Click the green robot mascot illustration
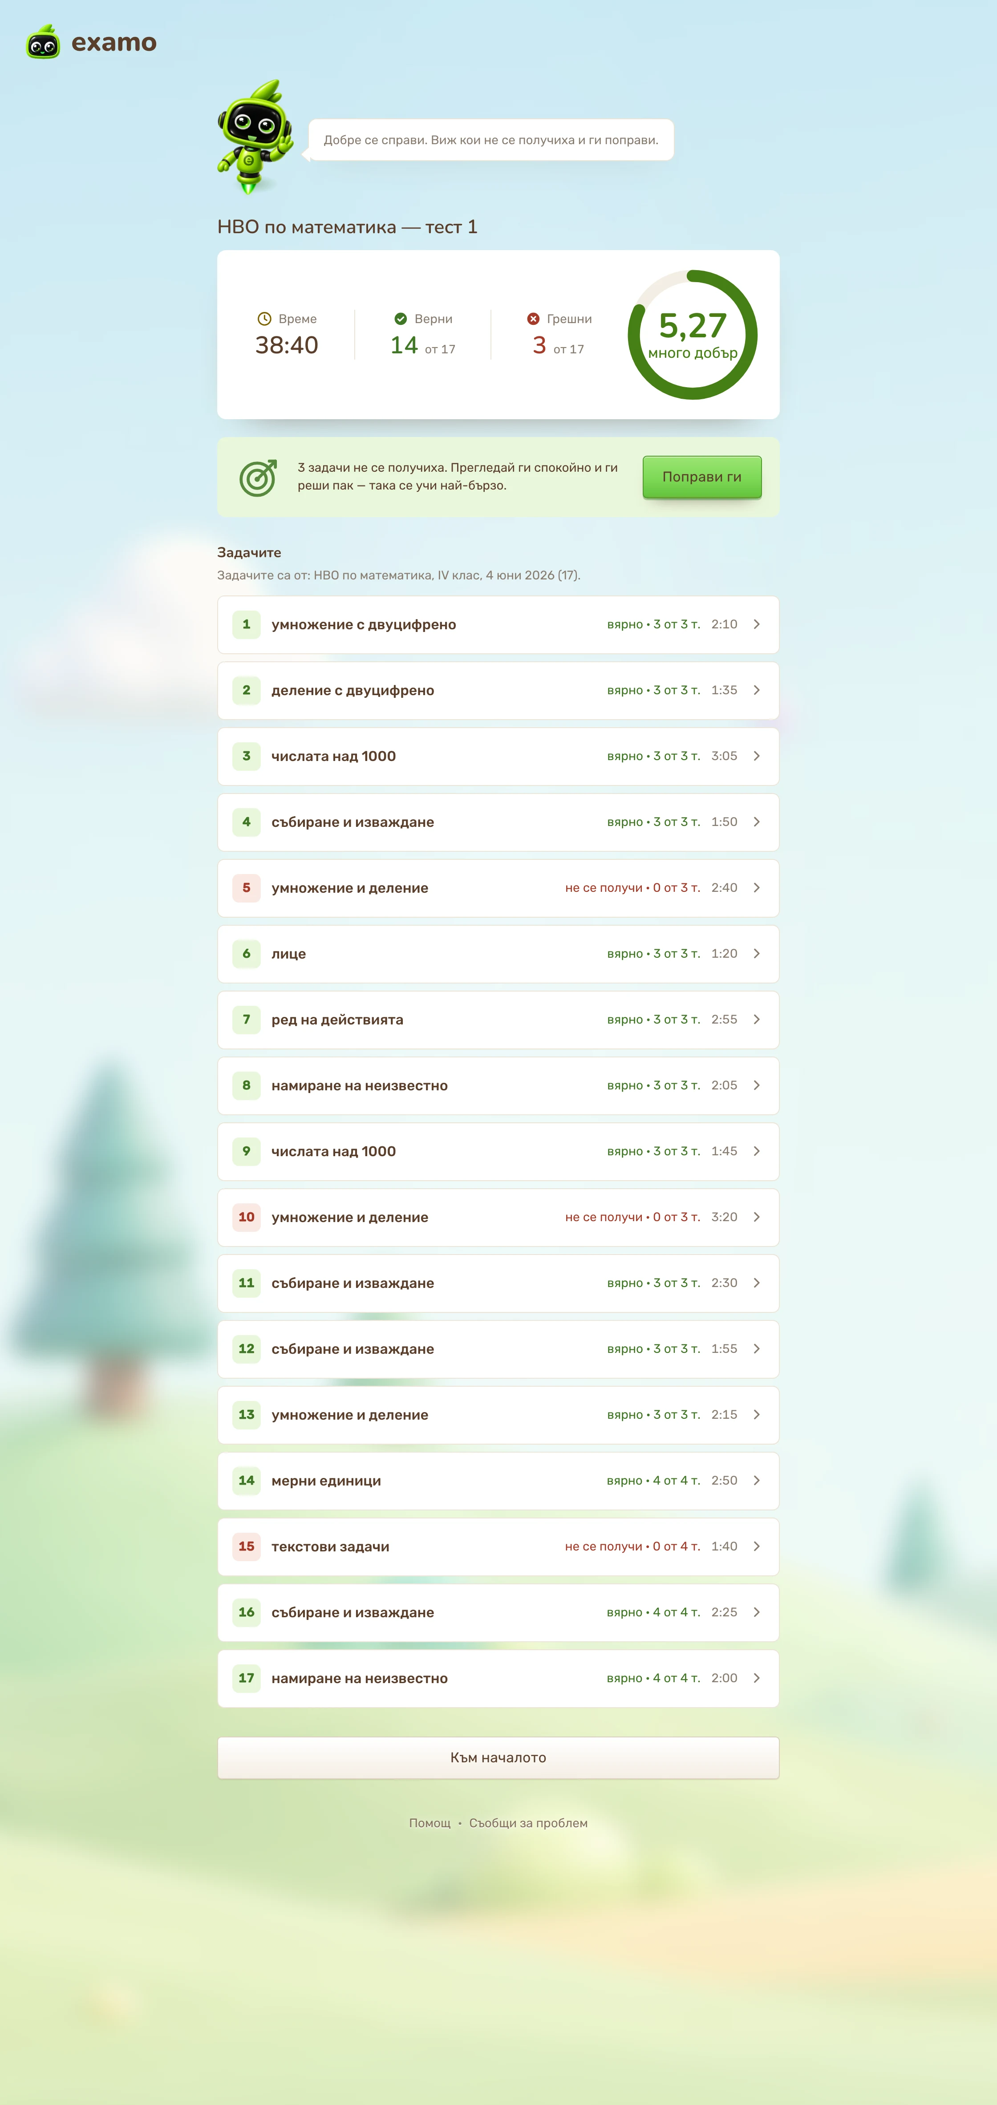 point(255,137)
